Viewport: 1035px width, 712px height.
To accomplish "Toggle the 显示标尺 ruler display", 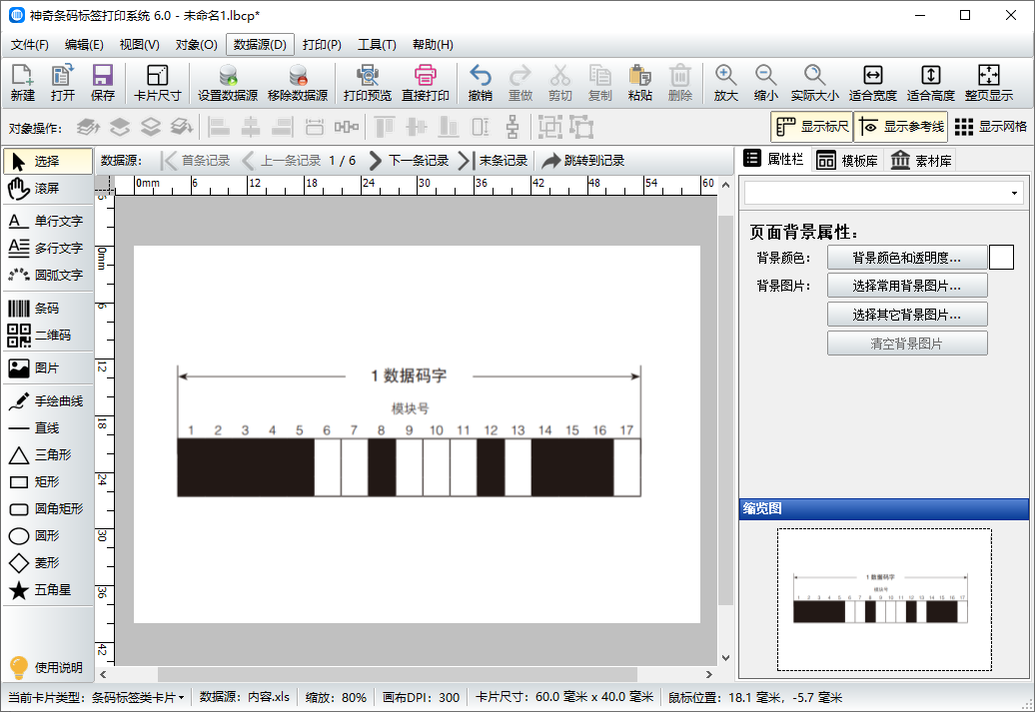I will [812, 127].
